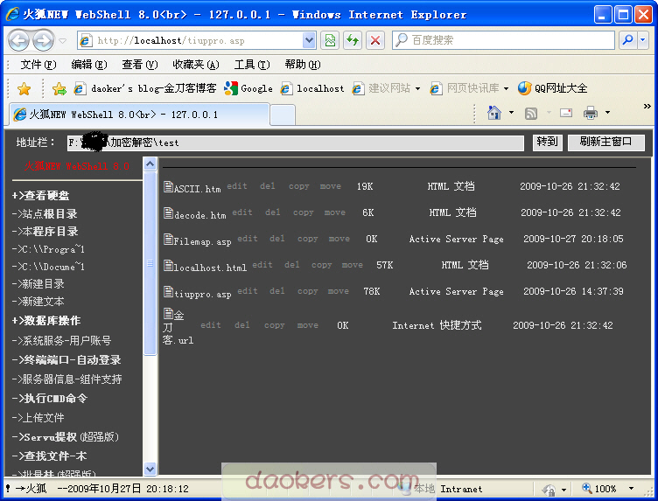Open the Home button dropdown arrow
658x501 pixels.
click(511, 113)
